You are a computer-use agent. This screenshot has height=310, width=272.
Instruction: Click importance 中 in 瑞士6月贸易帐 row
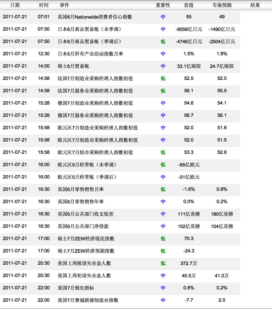(x=163, y=66)
